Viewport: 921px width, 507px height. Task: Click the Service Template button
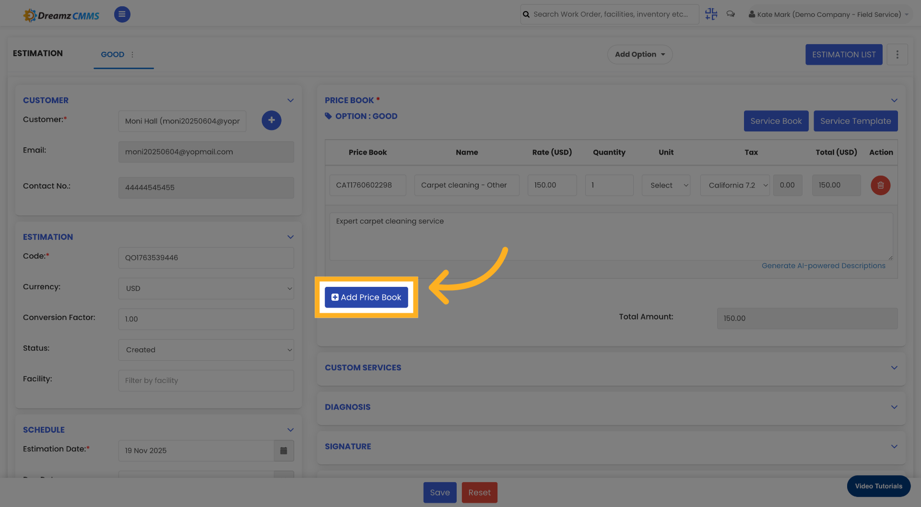coord(856,121)
